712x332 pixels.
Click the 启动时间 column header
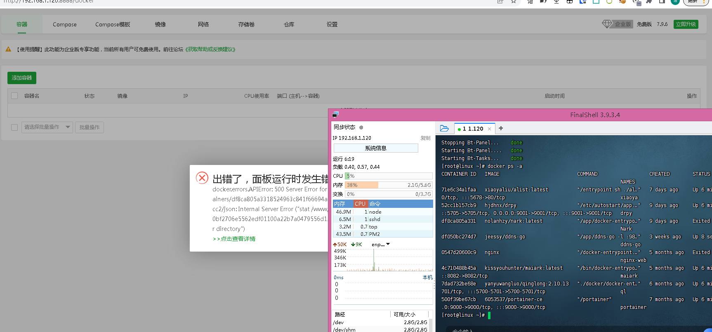tap(554, 96)
